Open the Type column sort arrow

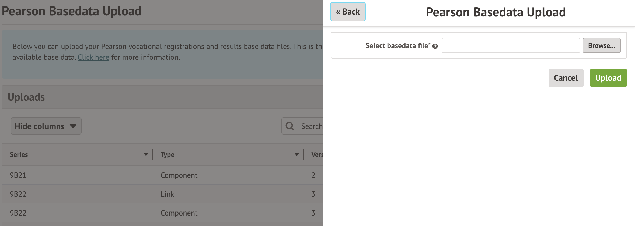[x=297, y=154]
